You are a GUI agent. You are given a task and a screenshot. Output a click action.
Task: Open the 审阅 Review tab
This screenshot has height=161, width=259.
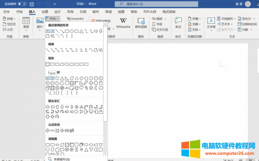tap(109, 12)
